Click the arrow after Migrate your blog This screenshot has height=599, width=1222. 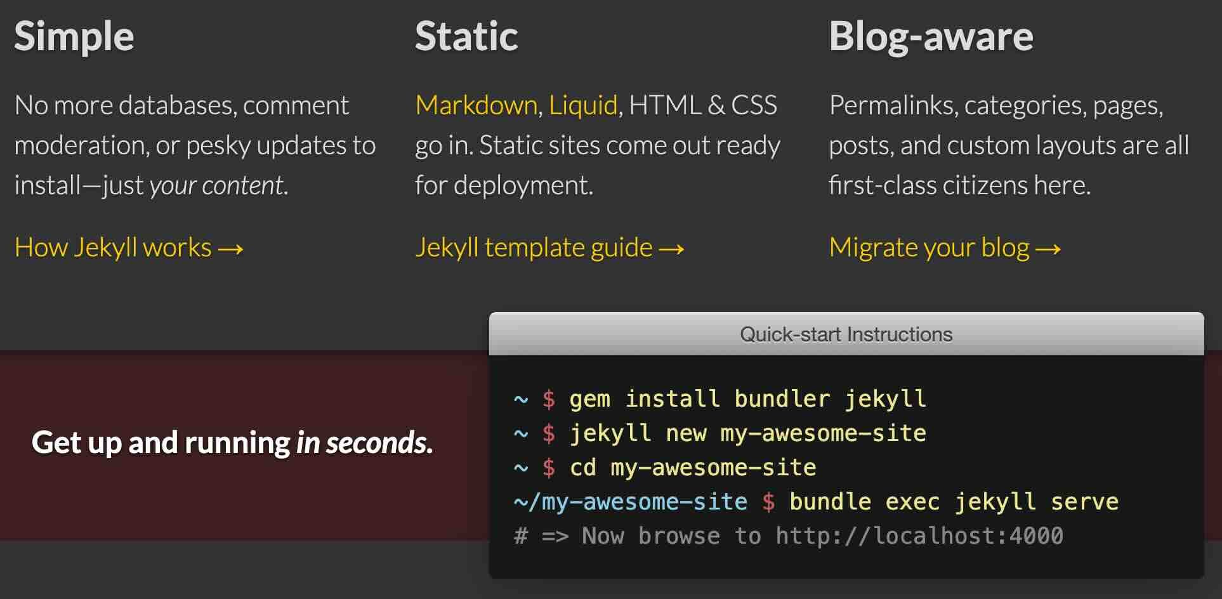click(x=1048, y=249)
